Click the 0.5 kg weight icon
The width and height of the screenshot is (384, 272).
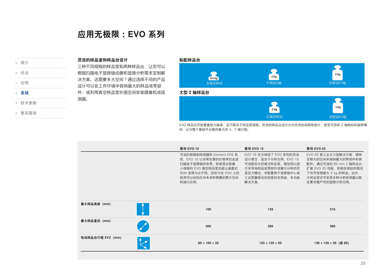[x=214, y=76]
